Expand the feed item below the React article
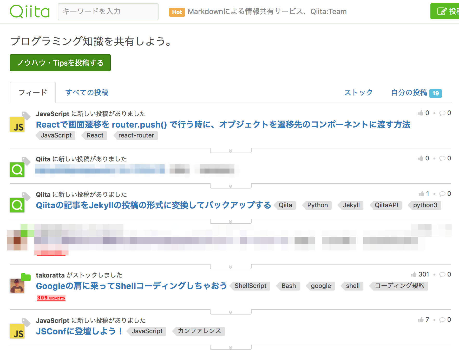The height and width of the screenshot is (352, 459). coord(231,151)
